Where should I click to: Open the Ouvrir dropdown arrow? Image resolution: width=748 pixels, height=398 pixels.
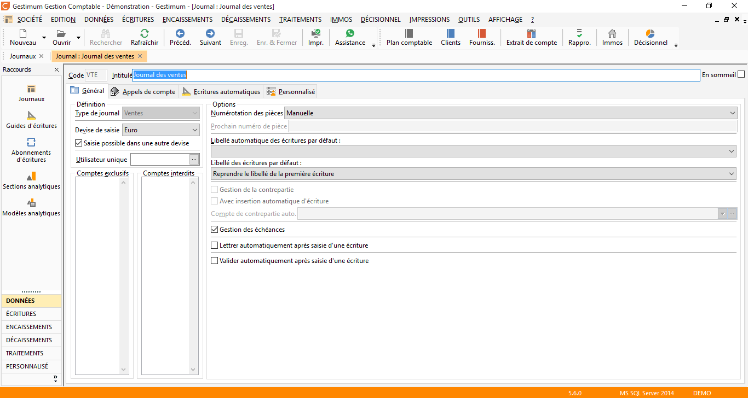click(x=79, y=38)
